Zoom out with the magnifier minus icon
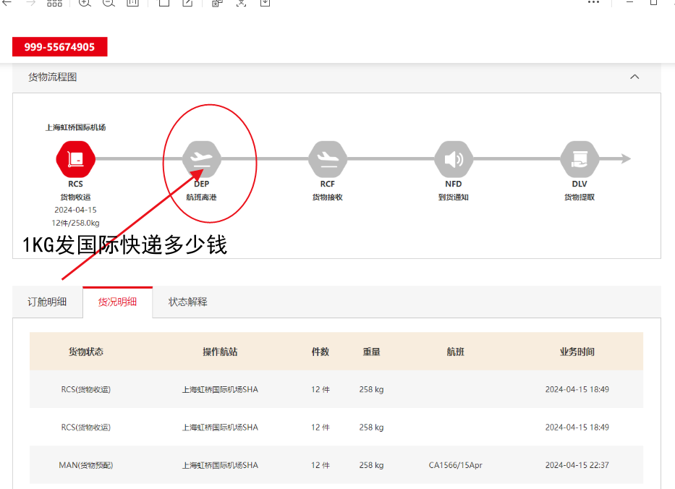Viewport: 675px width, 489px height. coord(109,3)
